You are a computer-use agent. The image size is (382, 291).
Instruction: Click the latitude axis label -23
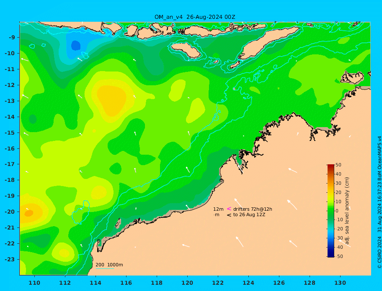(10, 259)
